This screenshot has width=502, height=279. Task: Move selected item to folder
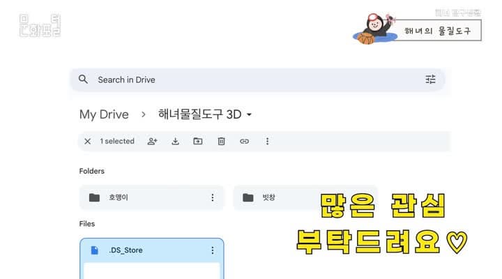[198, 141]
